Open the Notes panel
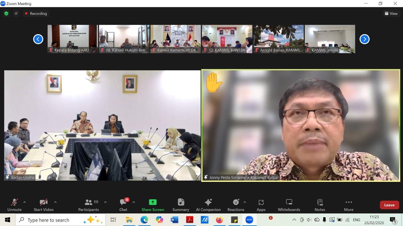The height and width of the screenshot is (226, 403). (x=320, y=205)
